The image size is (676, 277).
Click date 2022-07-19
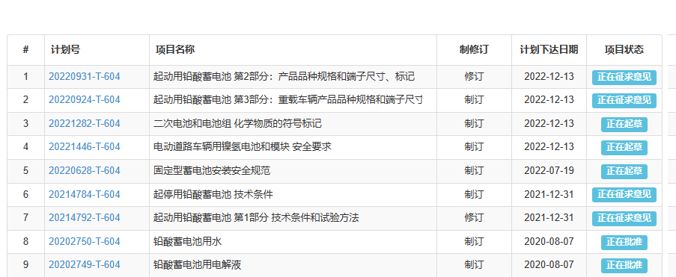tap(549, 171)
